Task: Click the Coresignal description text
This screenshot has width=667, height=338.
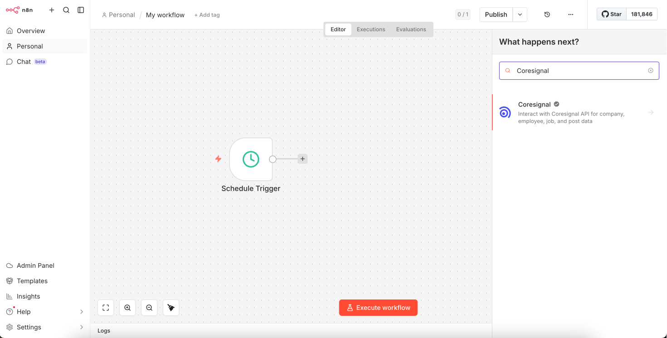Action: [x=571, y=117]
